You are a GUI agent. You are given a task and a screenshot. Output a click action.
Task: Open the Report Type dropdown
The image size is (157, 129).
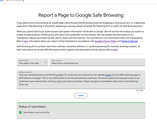(x=32, y=62)
